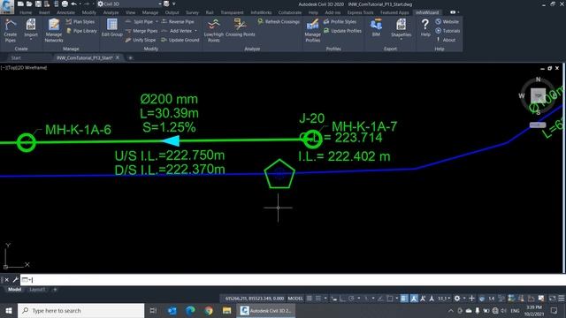Expand the Undo history dropdown arrow
This screenshot has width=566, height=318.
pyautogui.click(x=80, y=4)
